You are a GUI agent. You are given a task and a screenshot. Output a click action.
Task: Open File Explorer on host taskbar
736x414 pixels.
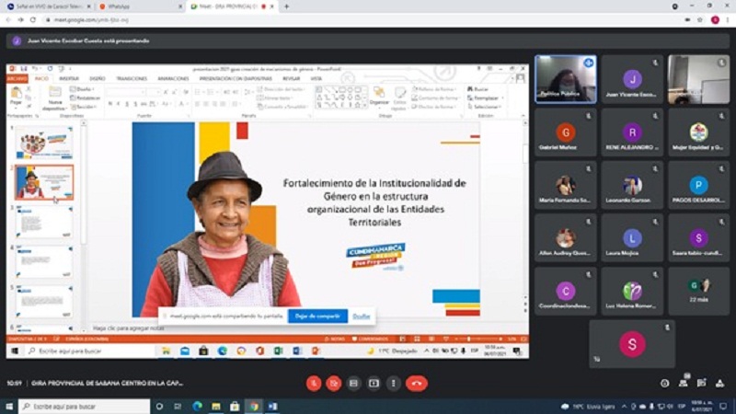pos(216,406)
